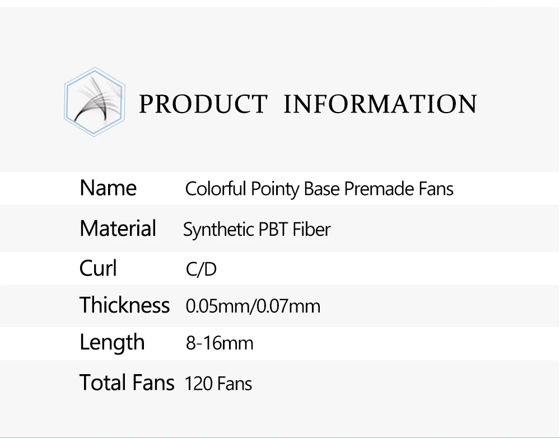Select the Curl label
Screen dimensions: 560x438
[98, 268]
